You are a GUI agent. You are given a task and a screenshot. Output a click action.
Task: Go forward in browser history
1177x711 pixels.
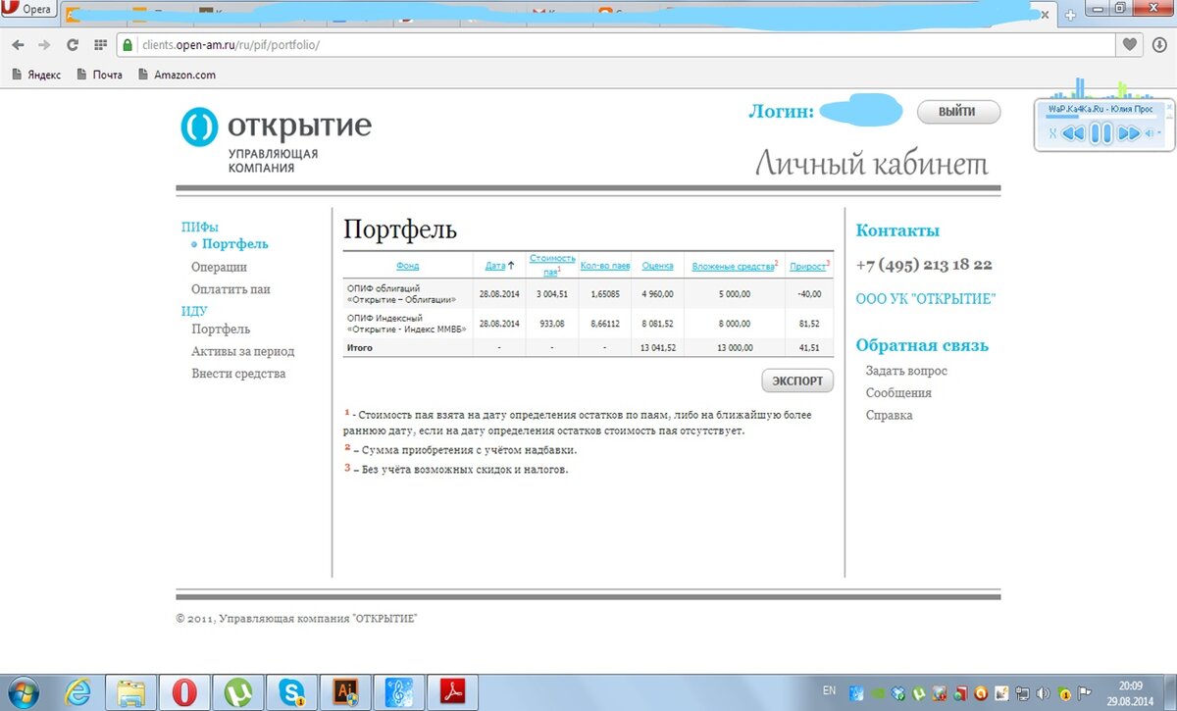45,45
